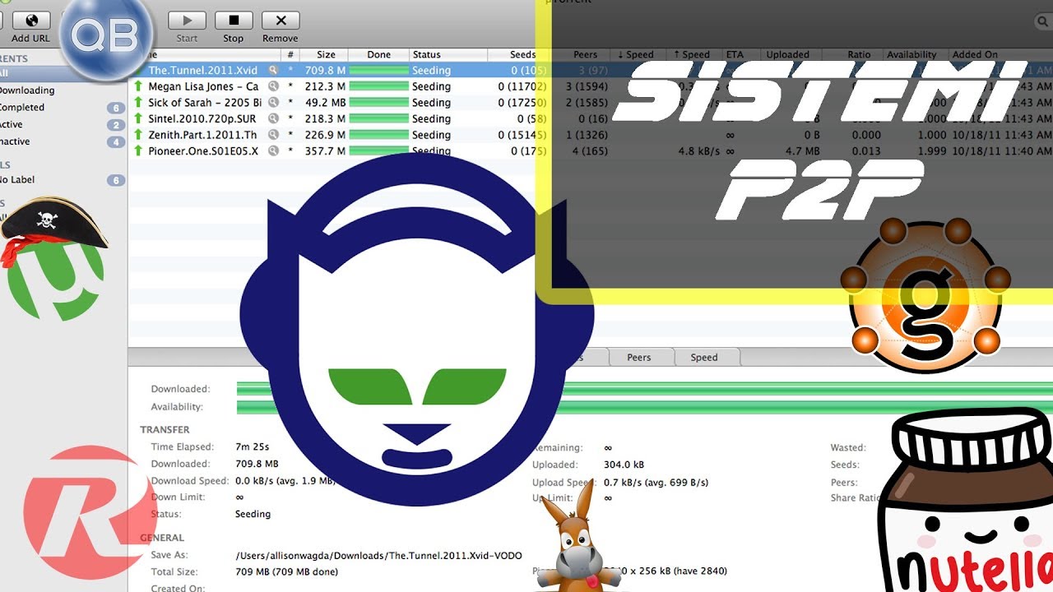Click magnifier icon beside Sintel.2010.720p.SUR
This screenshot has height=592, width=1053.
pos(273,118)
